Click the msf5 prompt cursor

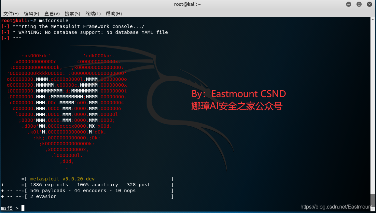pyautogui.click(x=23, y=208)
